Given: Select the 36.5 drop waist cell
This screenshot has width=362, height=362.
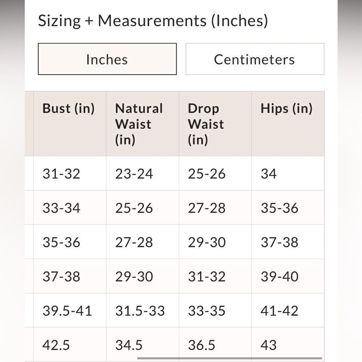Looking at the screenshot, I should point(202,345).
